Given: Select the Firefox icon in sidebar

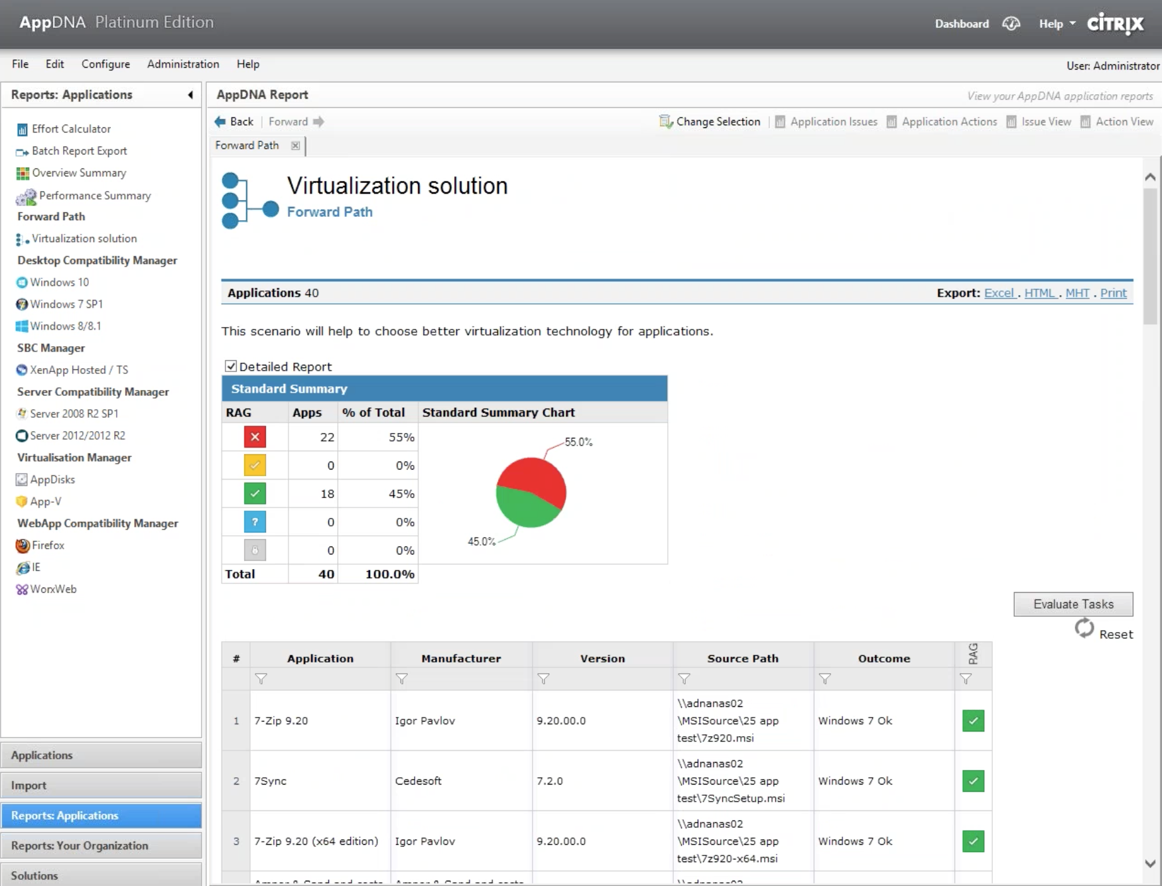Looking at the screenshot, I should point(23,546).
